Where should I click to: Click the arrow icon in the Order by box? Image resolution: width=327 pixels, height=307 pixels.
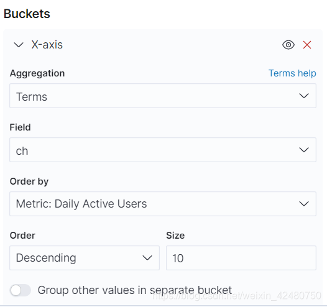point(304,204)
